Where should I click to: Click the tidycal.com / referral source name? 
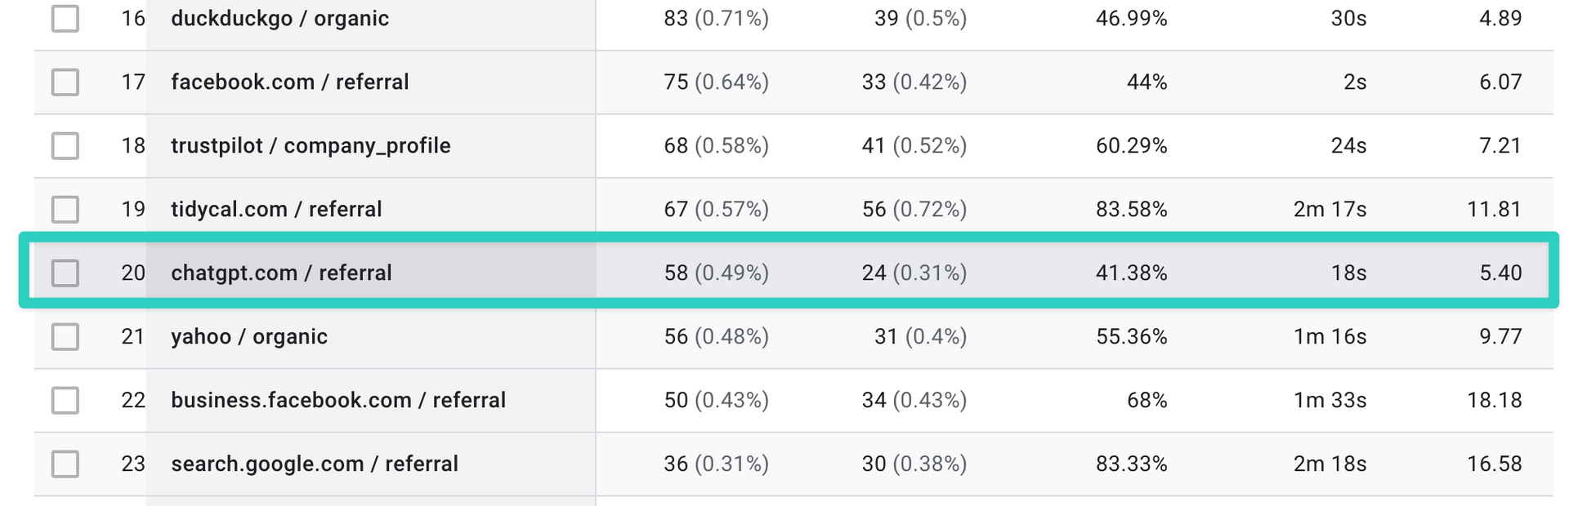pyautogui.click(x=276, y=209)
